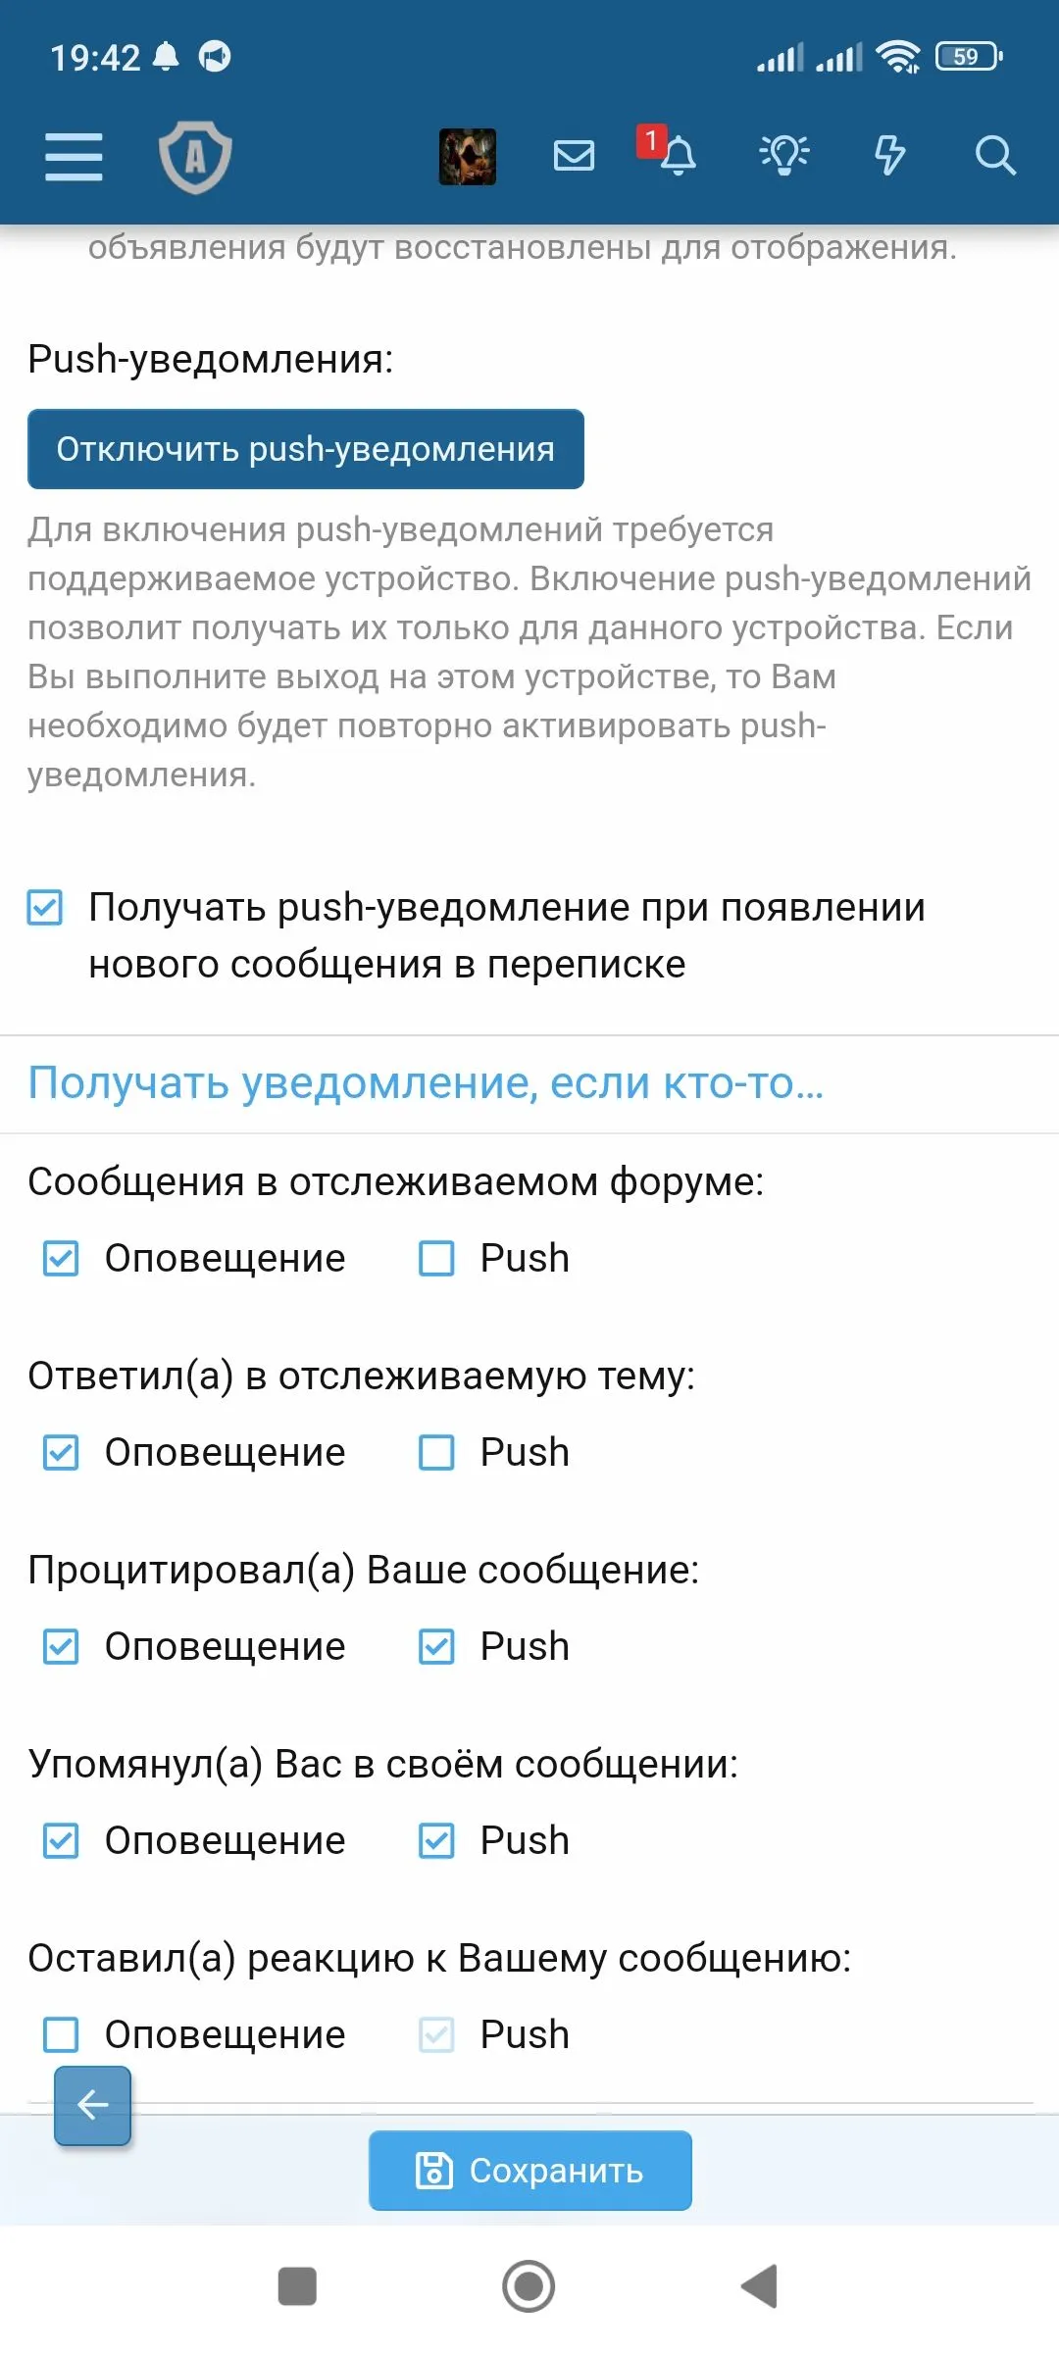Enable Push for watched forum messages
The image size is (1059, 2353).
(436, 1258)
